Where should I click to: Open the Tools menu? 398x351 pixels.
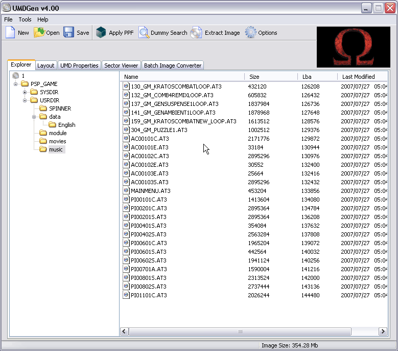click(x=25, y=19)
